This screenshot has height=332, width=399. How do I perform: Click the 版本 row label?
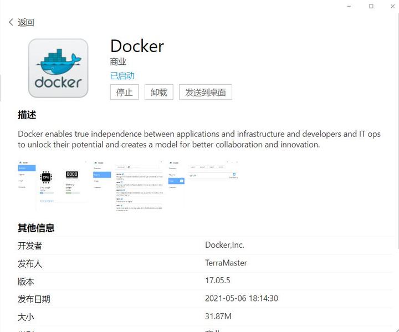coord(25,282)
